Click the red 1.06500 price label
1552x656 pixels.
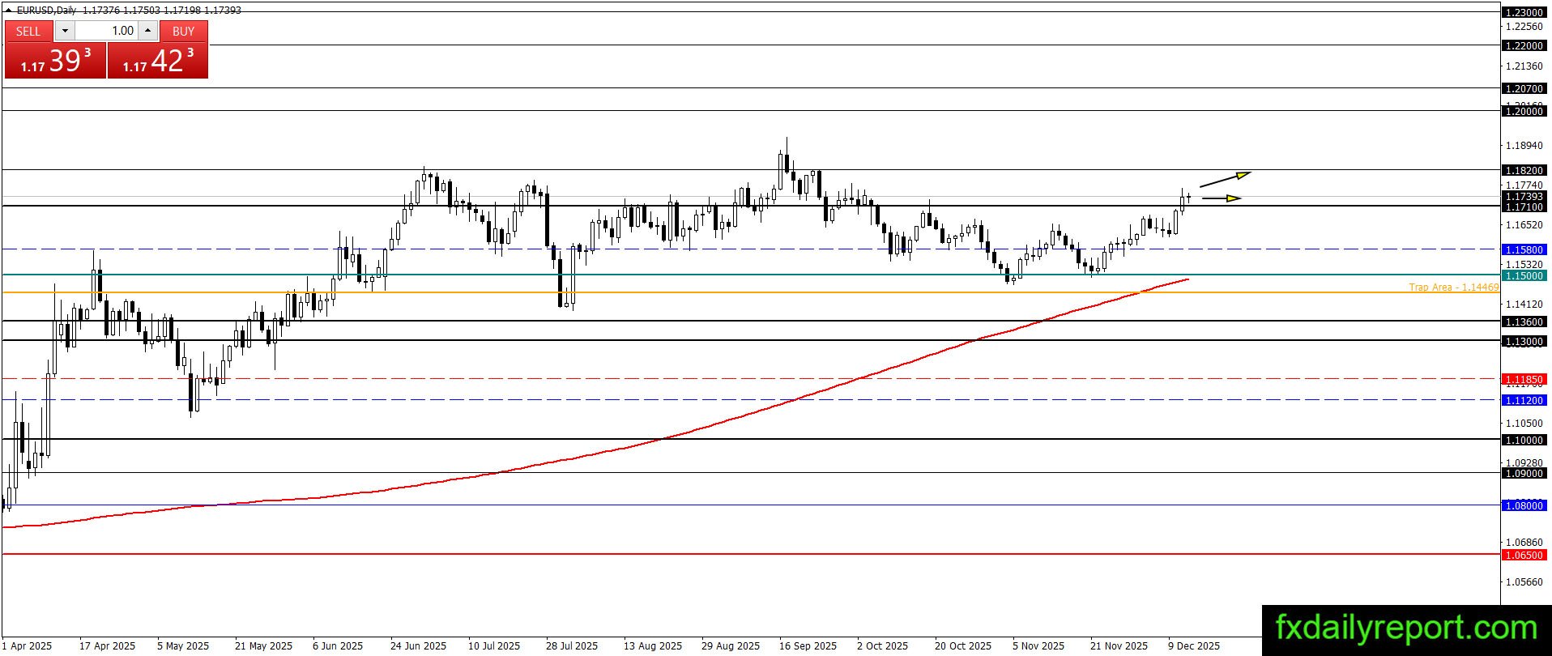coord(1524,555)
